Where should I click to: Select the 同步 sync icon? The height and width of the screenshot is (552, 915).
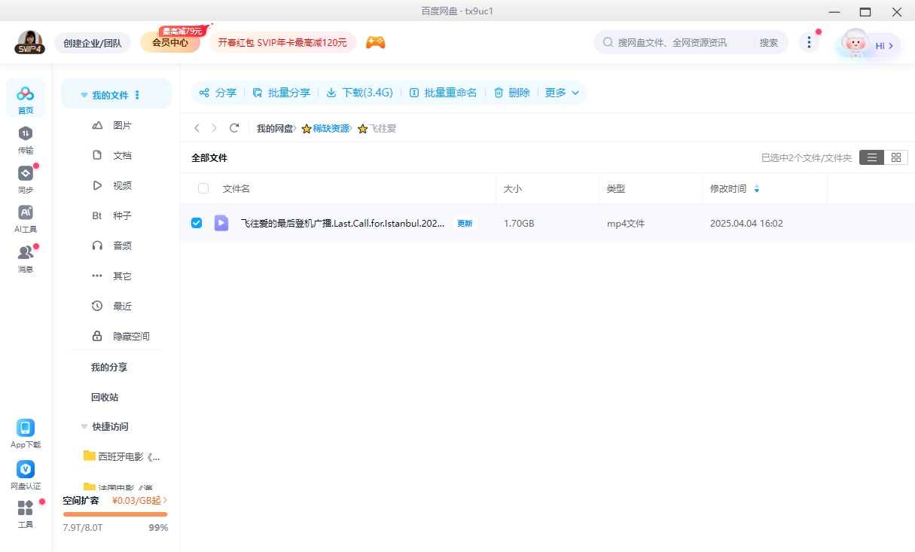click(26, 179)
